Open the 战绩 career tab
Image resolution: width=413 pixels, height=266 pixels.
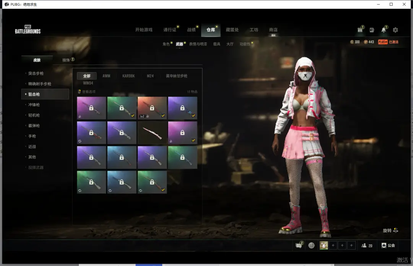(x=192, y=30)
